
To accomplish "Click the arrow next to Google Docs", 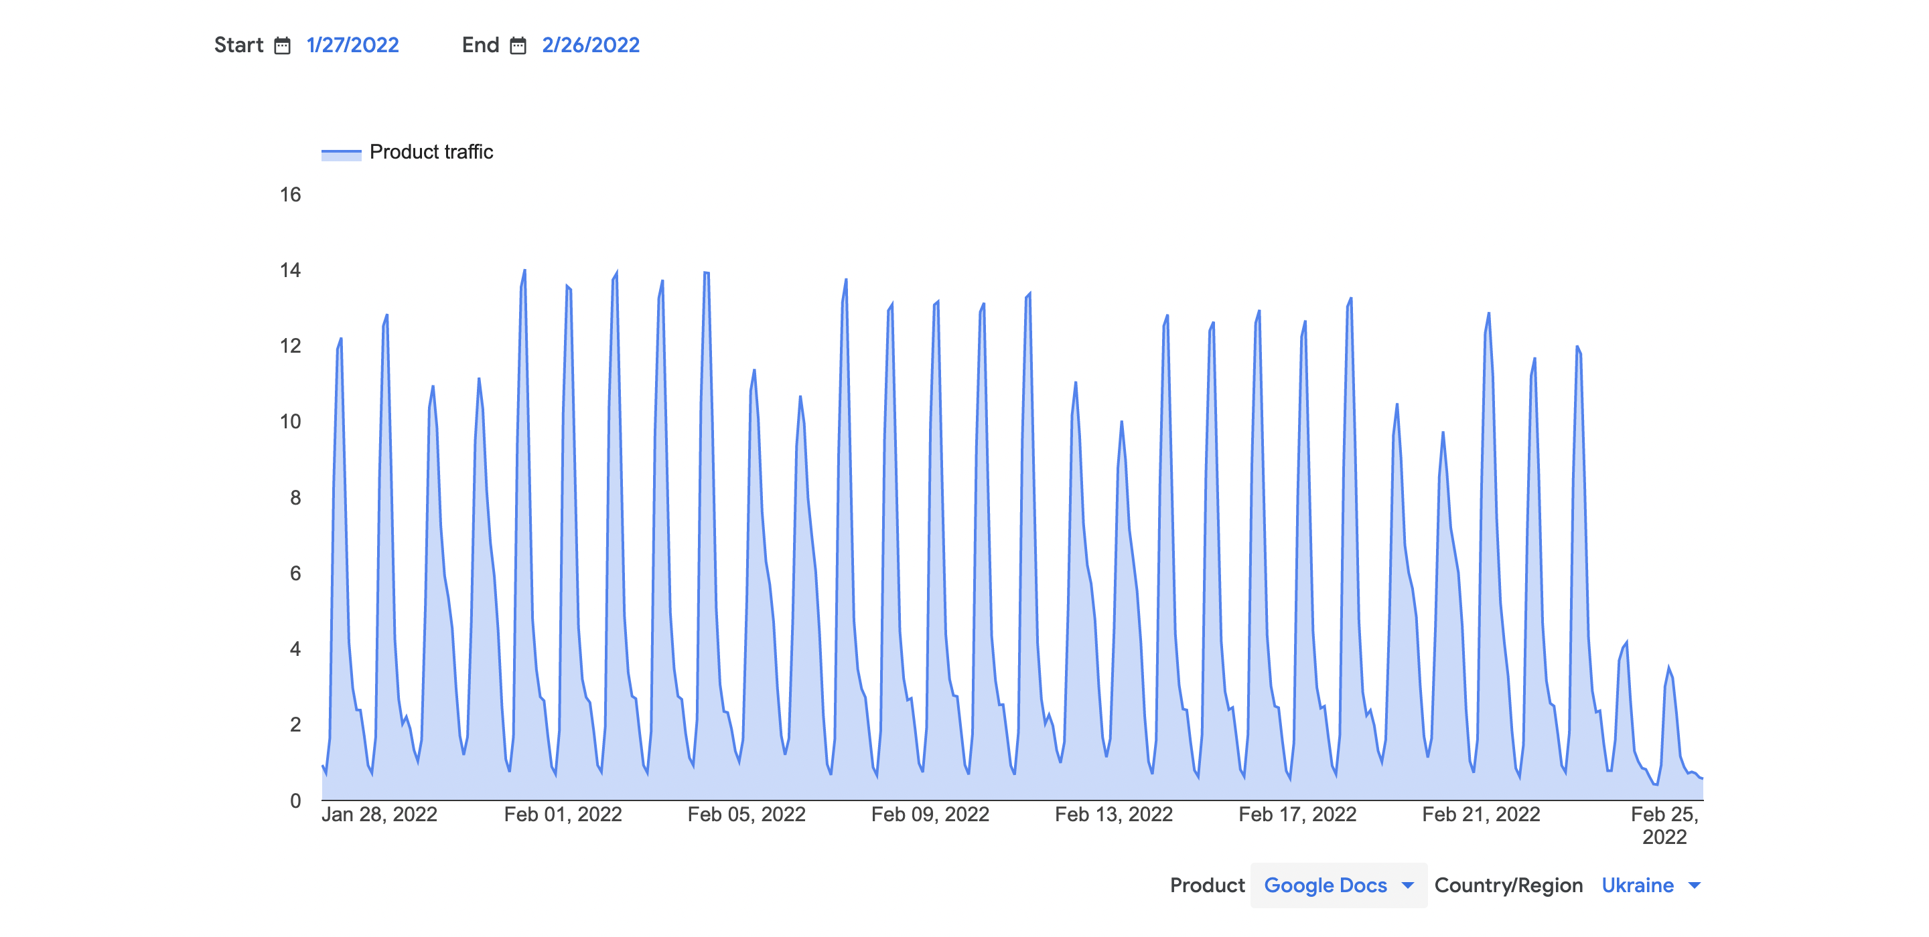I will (1408, 885).
